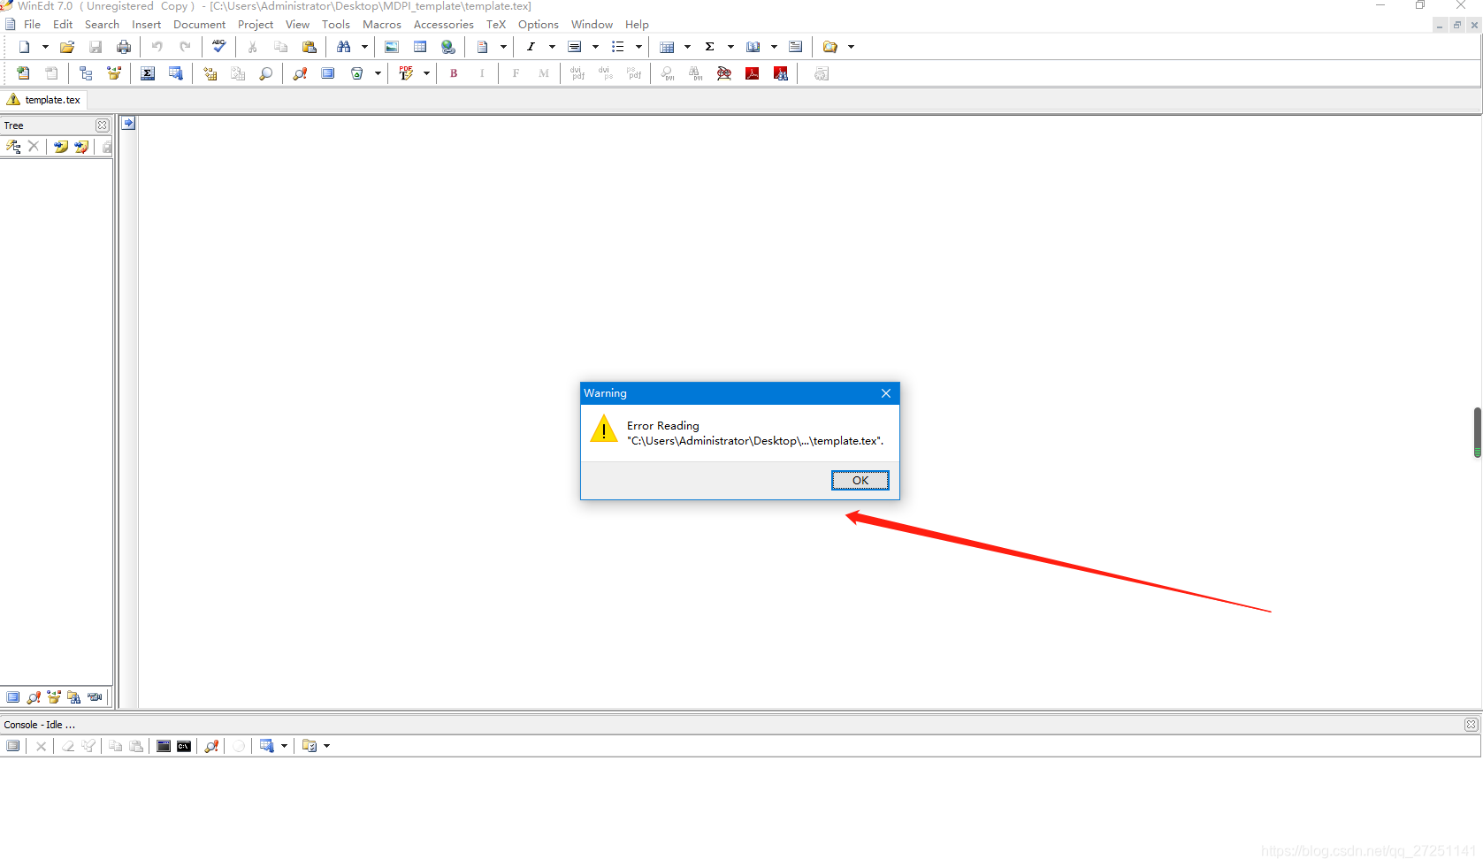Click the camera icon at Tree panel bottom
Screen dimensions: 1483x867
[95, 697]
